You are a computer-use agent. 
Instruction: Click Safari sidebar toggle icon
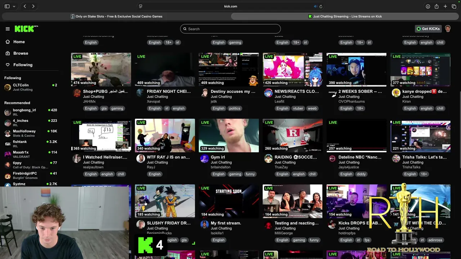pyautogui.click(x=7, y=6)
